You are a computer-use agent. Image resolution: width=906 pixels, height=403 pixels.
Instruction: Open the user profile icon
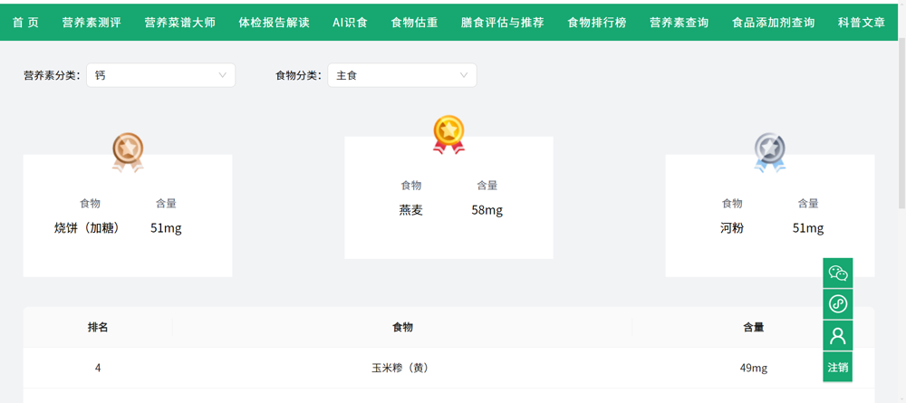coord(837,336)
